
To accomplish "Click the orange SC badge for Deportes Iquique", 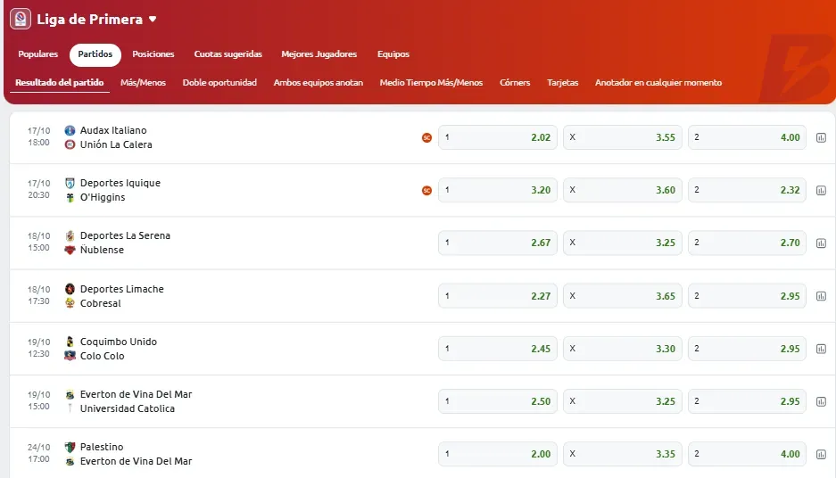I will click(426, 190).
